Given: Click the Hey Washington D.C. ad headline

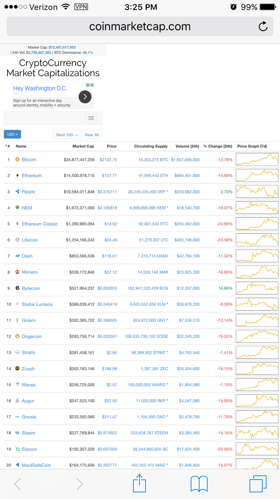Looking at the screenshot, I should [x=40, y=88].
